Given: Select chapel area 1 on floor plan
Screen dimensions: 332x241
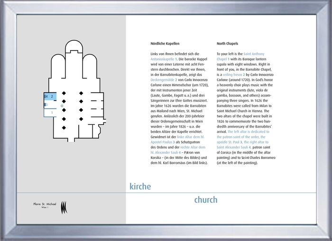Looking at the screenshot, I should (x=50, y=112).
